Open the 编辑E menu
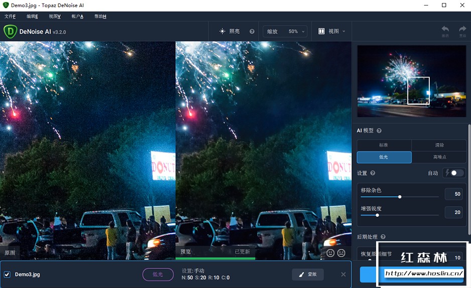The height and width of the screenshot is (288, 471). pyautogui.click(x=32, y=16)
